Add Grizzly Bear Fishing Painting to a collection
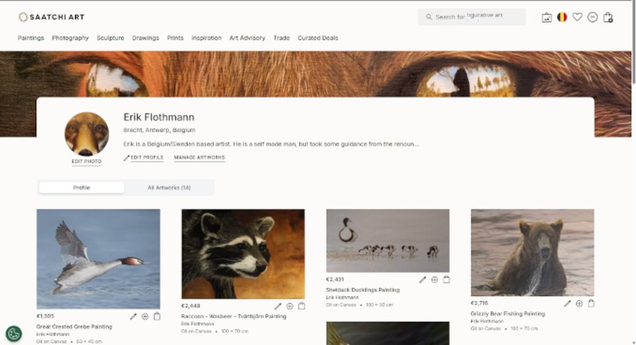Viewport: 636px width, 345px height. (x=579, y=303)
